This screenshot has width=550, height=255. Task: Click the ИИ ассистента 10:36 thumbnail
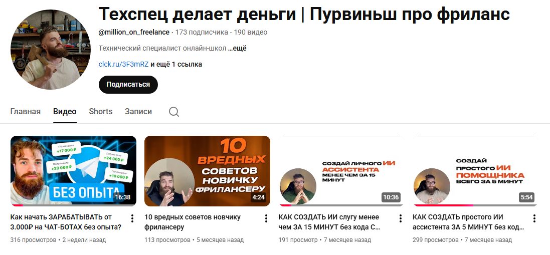341,170
